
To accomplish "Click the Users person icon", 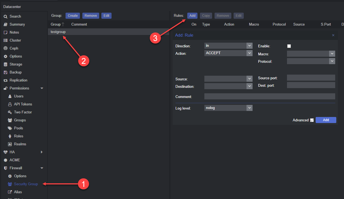I will click(10, 96).
